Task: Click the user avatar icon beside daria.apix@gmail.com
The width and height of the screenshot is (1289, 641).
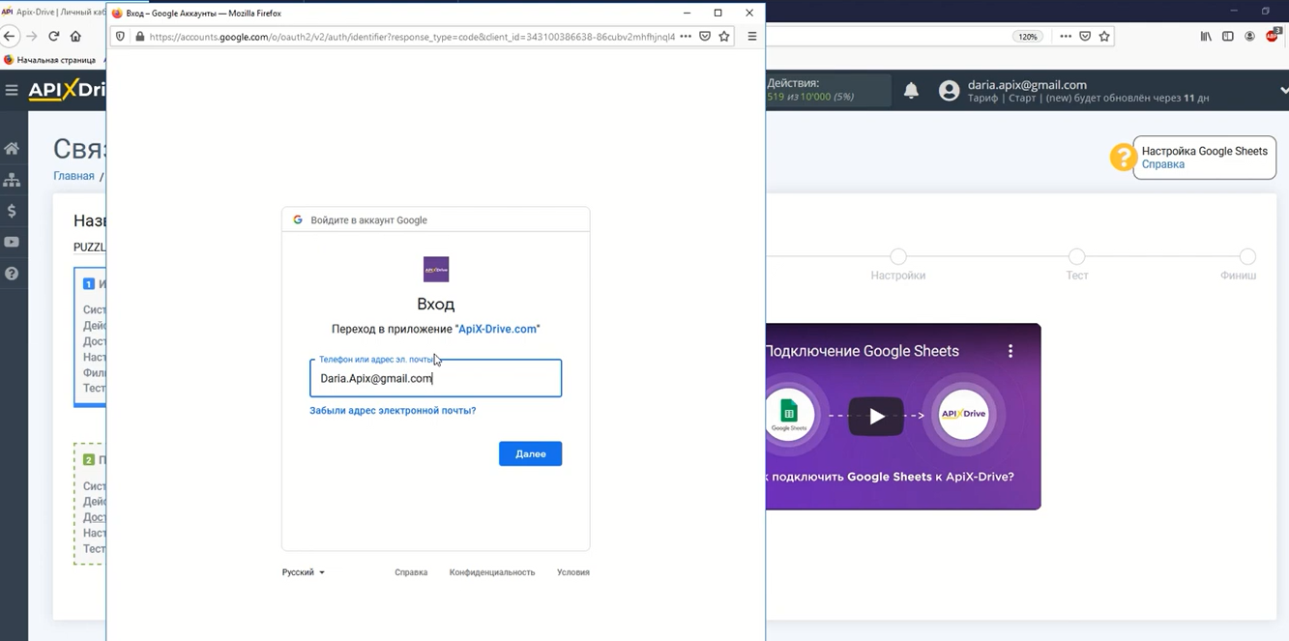Action: coord(949,91)
